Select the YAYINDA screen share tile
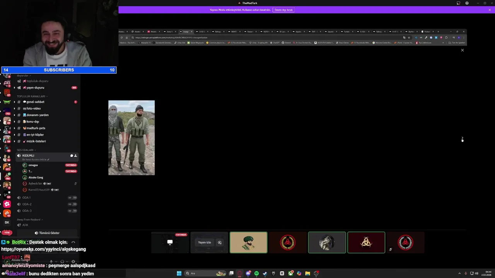The height and width of the screenshot is (278, 495). [x=170, y=242]
